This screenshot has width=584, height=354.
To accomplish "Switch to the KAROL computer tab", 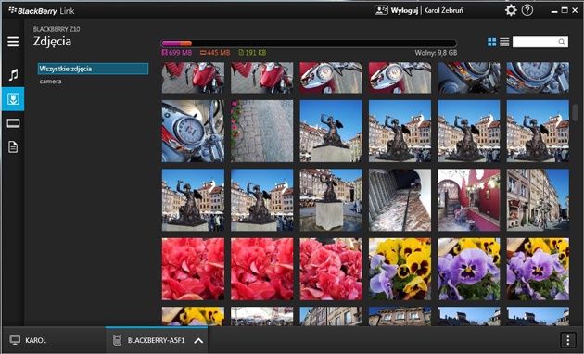I will click(x=54, y=340).
